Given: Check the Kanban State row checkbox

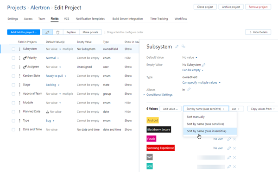Looking at the screenshot, I should pyautogui.click(x=13, y=76).
